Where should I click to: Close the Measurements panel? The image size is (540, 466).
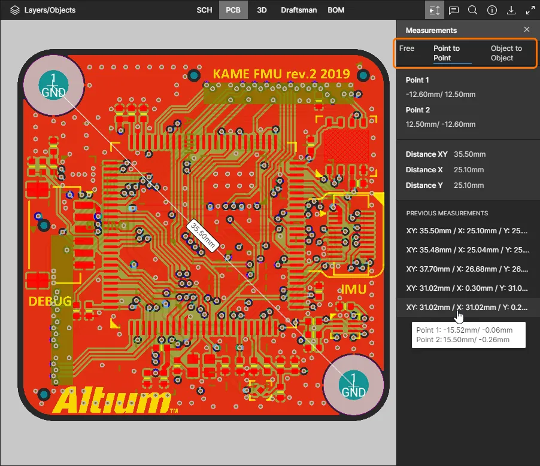[527, 29]
